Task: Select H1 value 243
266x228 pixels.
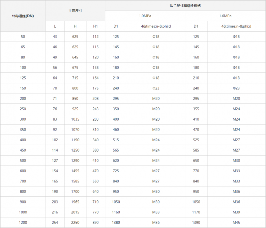Action: click(x=95, y=109)
